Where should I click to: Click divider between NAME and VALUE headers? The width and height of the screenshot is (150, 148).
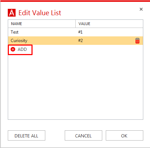[x=75, y=24]
